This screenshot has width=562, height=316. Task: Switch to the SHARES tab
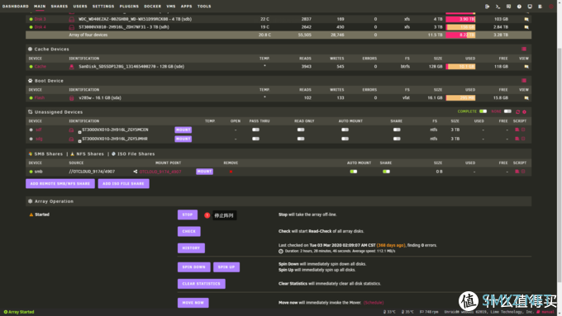(60, 7)
